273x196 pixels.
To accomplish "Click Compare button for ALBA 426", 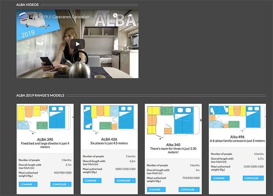I will 92,181.
